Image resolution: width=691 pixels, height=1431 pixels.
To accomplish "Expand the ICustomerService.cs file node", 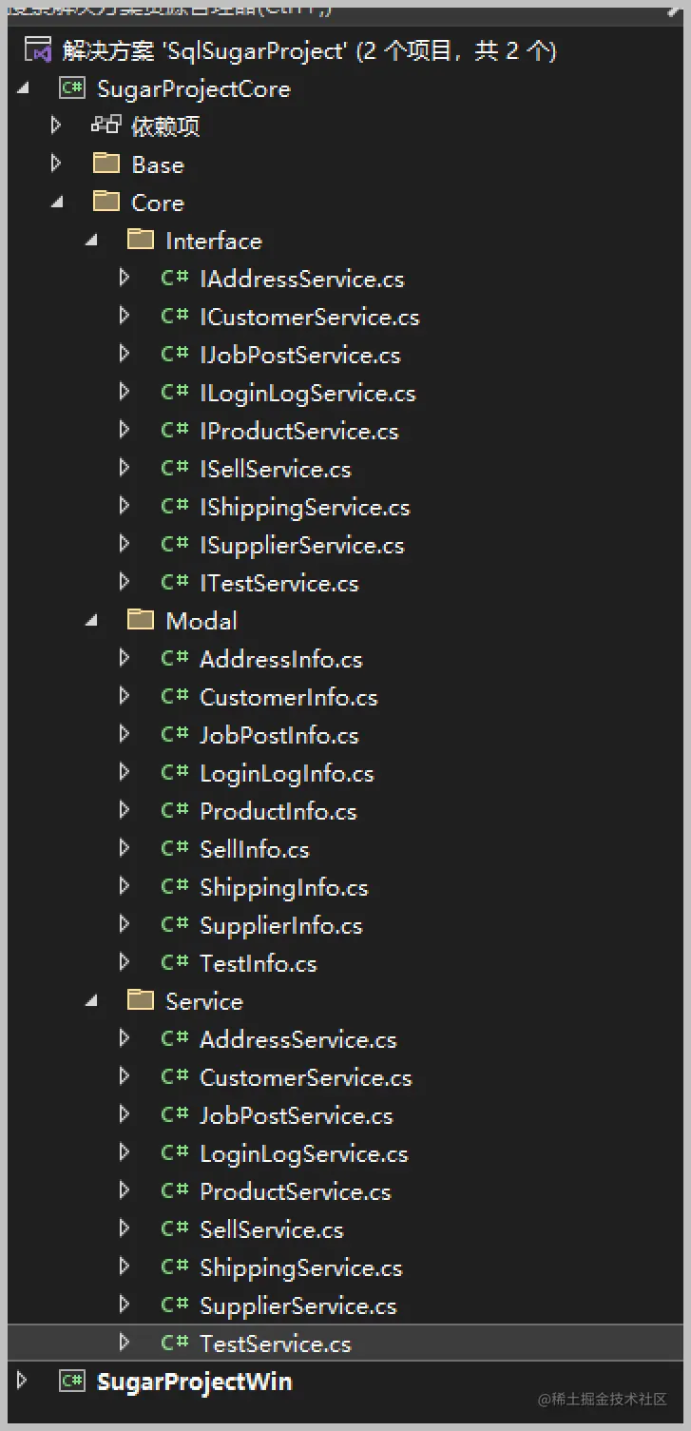I will pyautogui.click(x=124, y=316).
